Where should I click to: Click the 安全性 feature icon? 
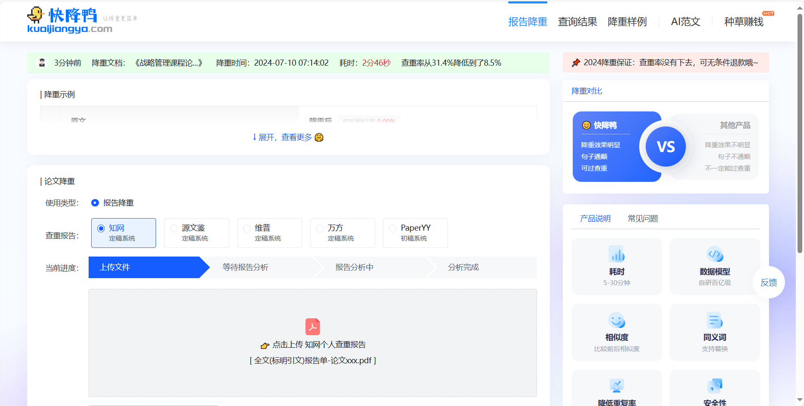click(x=715, y=386)
